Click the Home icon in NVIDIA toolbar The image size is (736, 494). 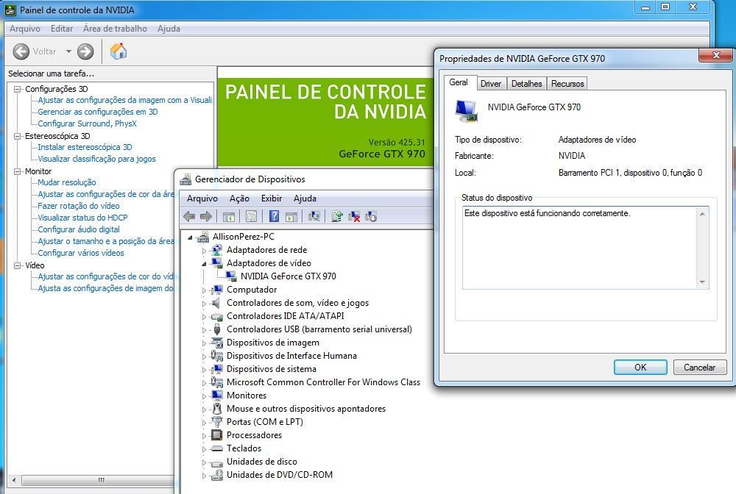click(118, 51)
